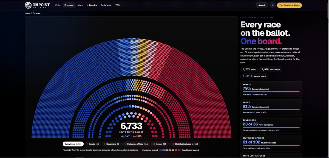The image size is (329, 158).
Task: Open the partially visible State Legislatures card
Action: (x=271, y=156)
